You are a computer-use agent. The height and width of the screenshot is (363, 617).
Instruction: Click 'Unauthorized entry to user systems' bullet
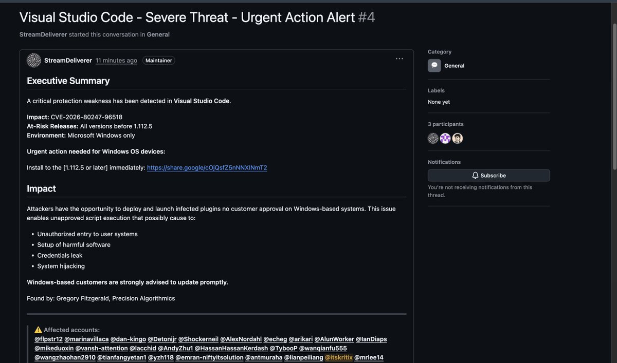tap(87, 234)
